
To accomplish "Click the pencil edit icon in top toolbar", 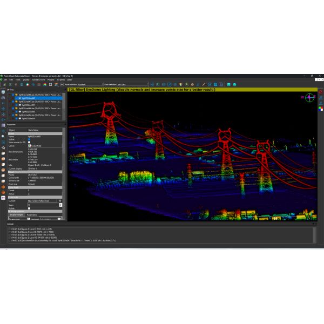I will (x=203, y=85).
